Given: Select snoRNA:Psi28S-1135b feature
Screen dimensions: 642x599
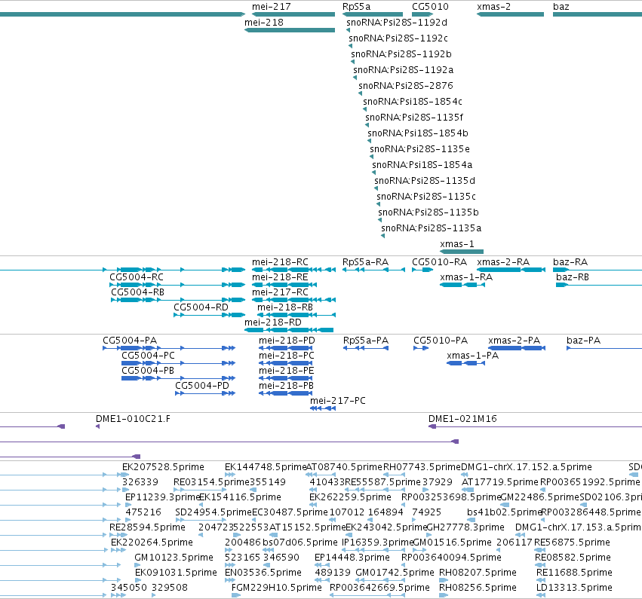Looking at the screenshot, I should point(429,212).
